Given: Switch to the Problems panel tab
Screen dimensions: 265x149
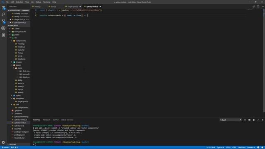Looking at the screenshot, I should (x=46, y=120).
